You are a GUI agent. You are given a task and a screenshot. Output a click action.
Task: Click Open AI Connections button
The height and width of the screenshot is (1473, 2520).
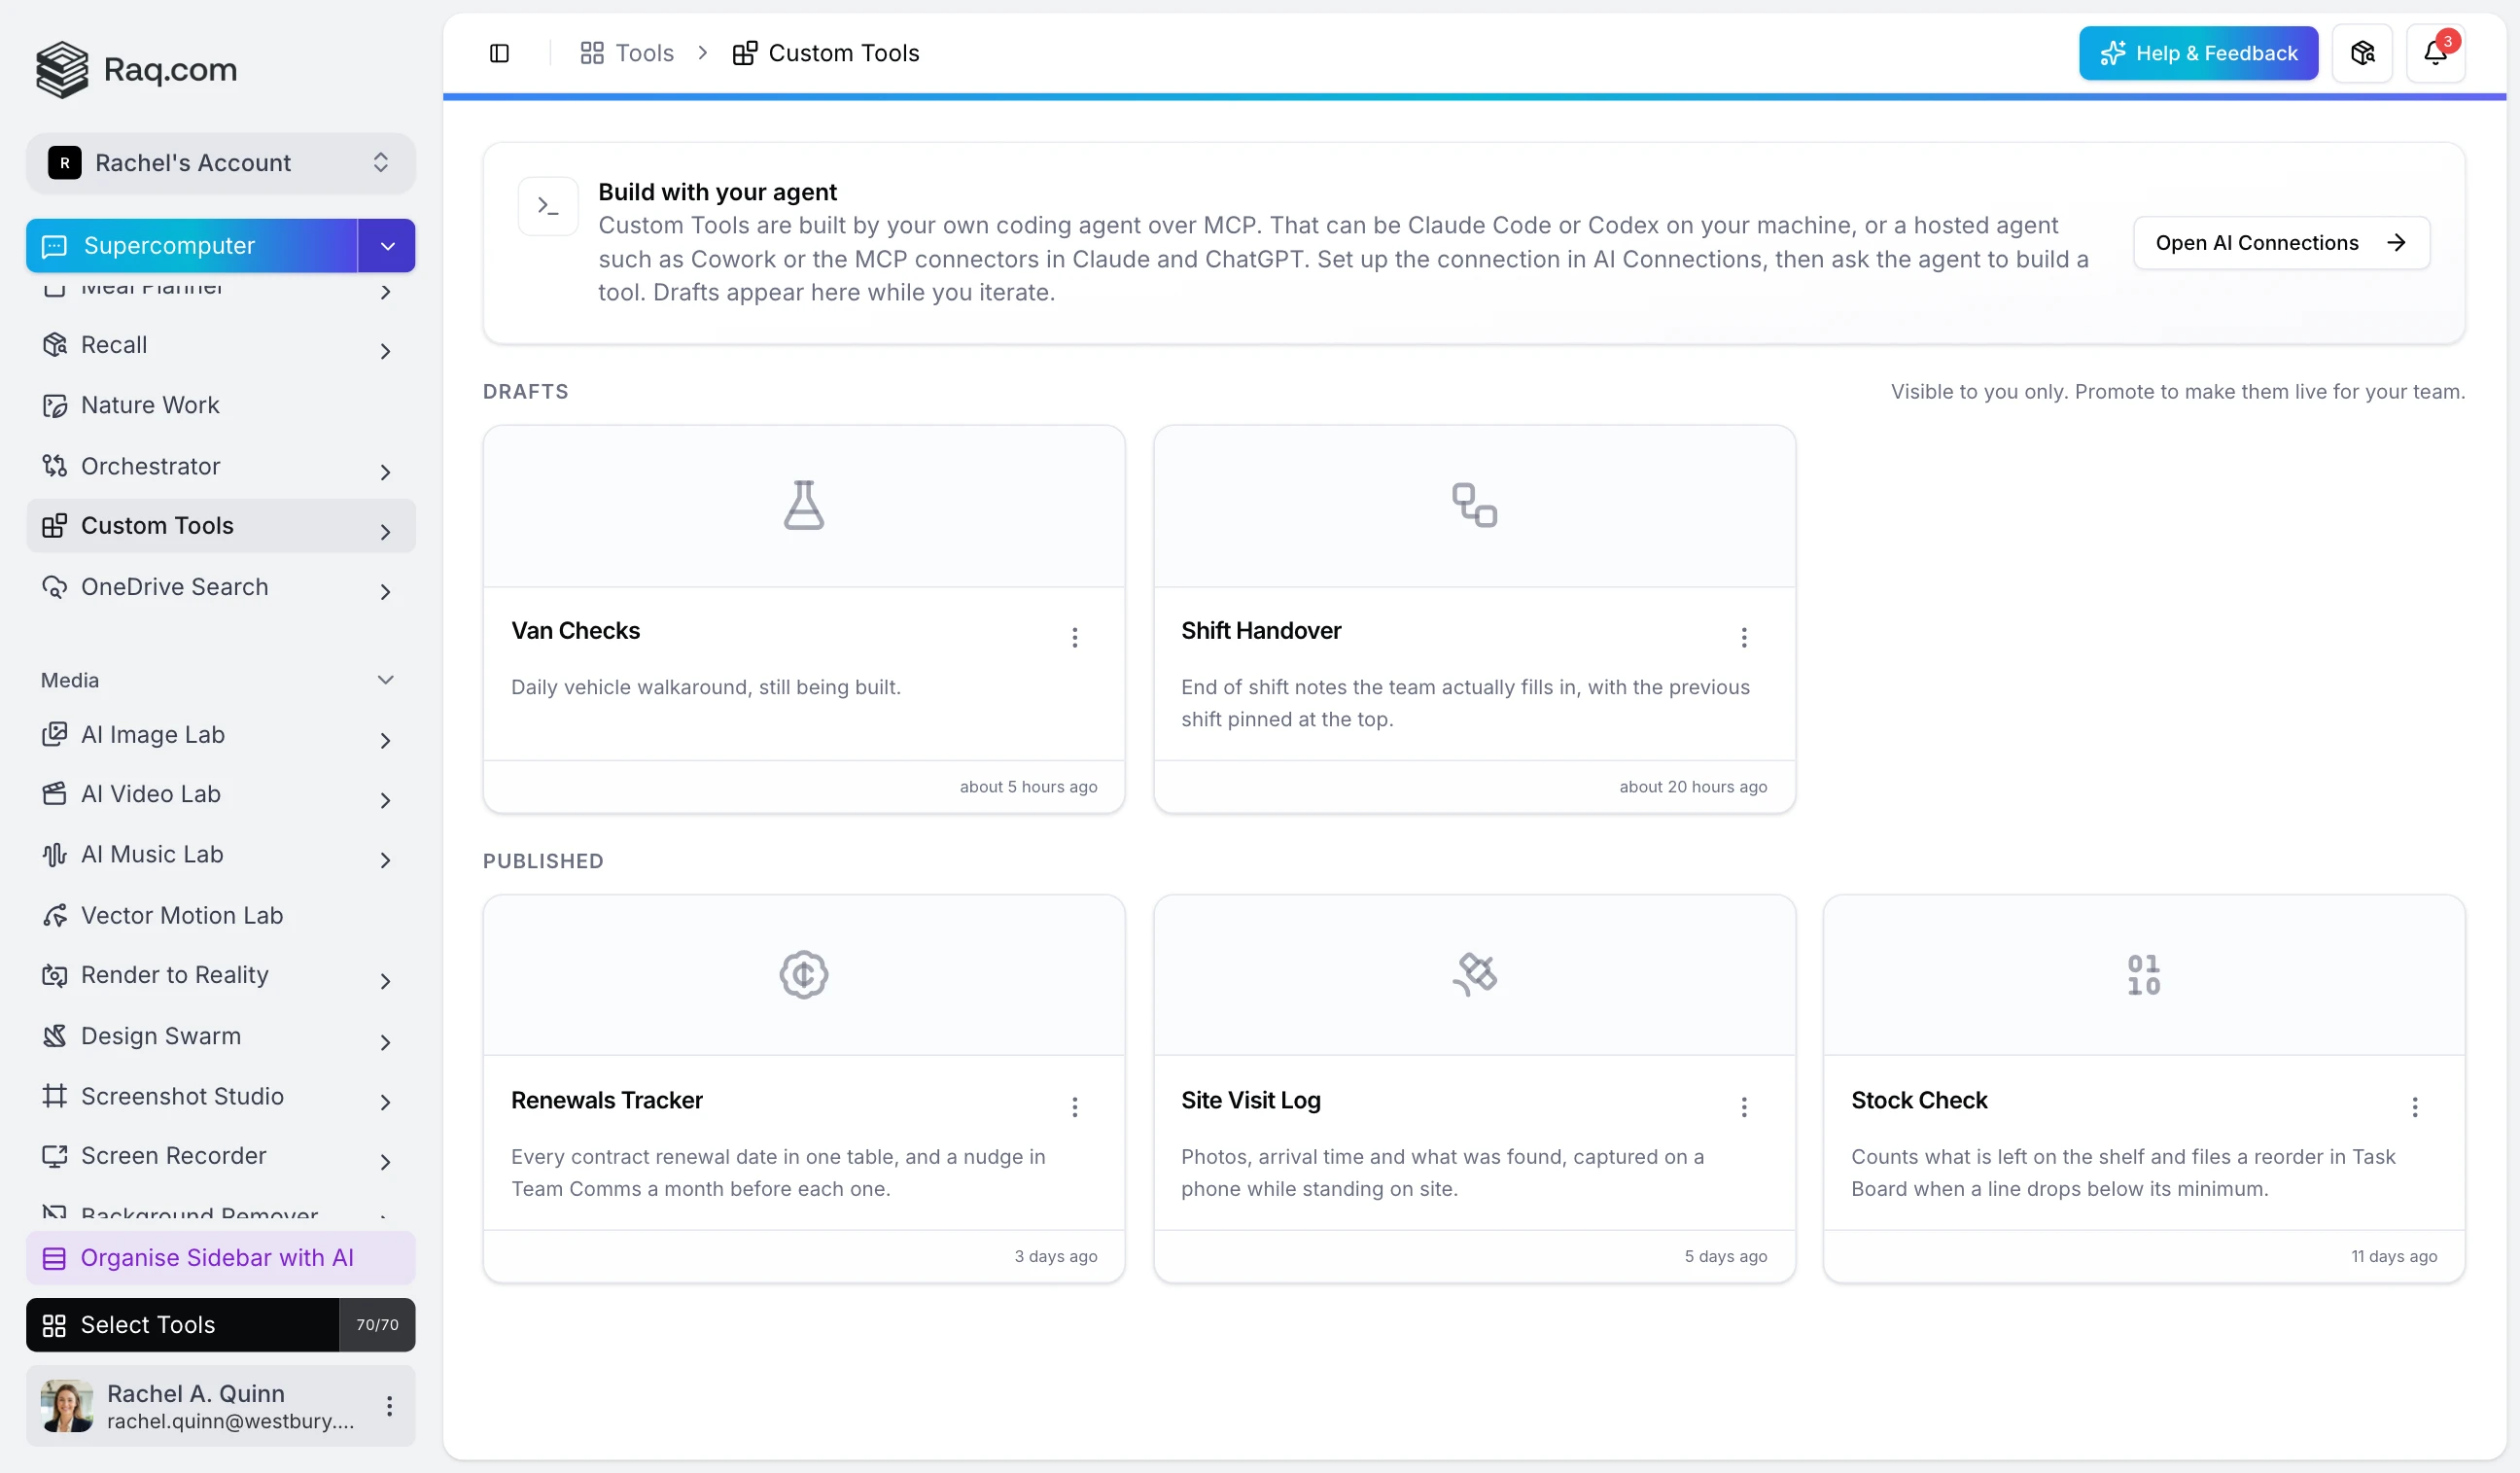(2281, 243)
